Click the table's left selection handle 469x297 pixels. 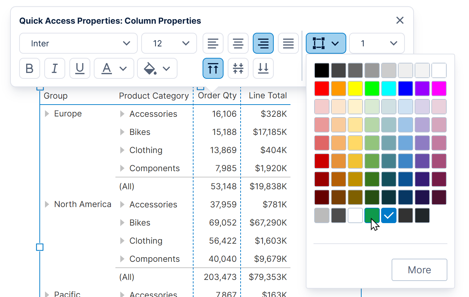39,247
